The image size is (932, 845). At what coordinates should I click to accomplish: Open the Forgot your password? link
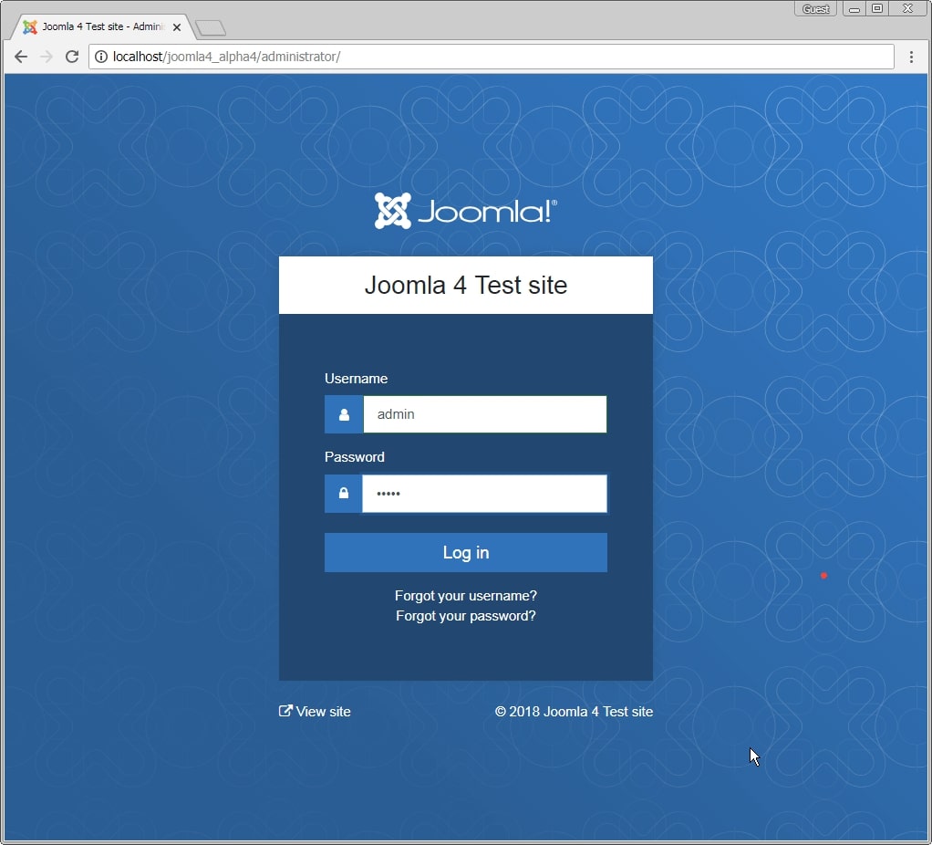(x=466, y=616)
